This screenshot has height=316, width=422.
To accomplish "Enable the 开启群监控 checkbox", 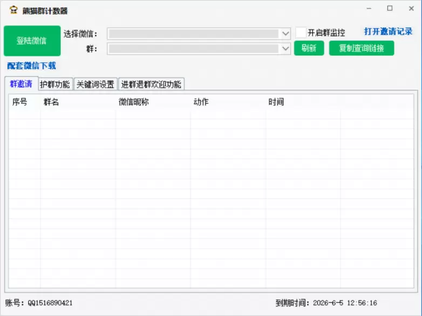I will [x=301, y=33].
